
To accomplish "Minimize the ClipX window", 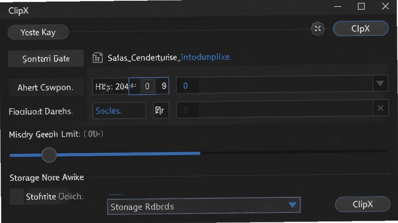I will [x=338, y=6].
